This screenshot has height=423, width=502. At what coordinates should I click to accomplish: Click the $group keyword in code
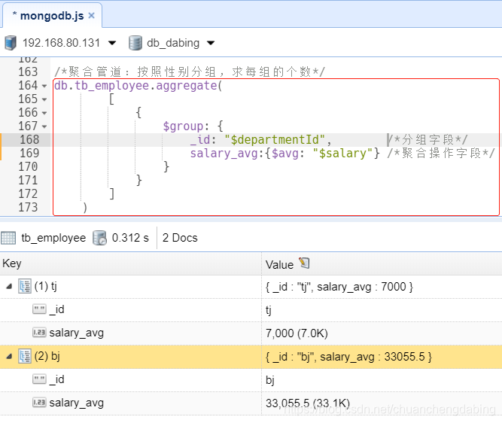[183, 126]
